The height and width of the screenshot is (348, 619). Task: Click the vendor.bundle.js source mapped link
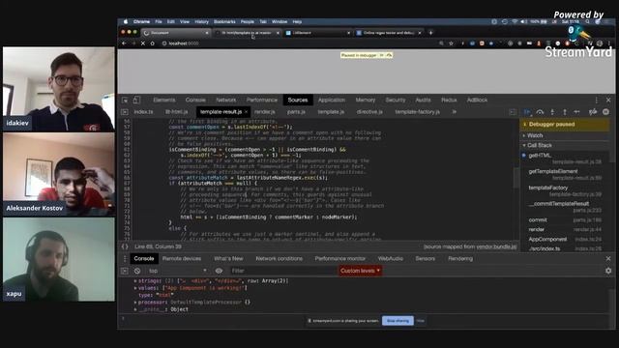496,246
